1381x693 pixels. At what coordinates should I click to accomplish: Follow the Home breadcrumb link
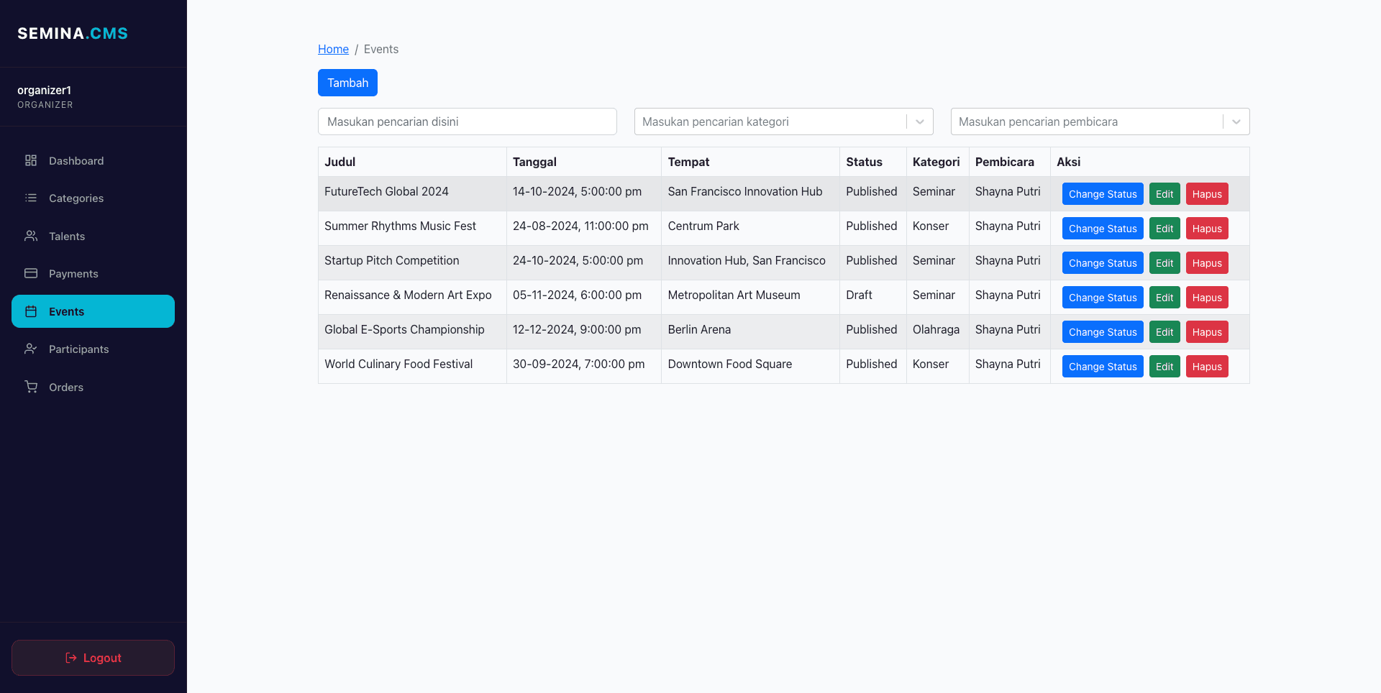coord(333,49)
